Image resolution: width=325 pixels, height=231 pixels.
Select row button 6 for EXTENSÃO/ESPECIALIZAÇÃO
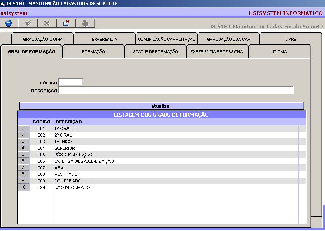23,161
